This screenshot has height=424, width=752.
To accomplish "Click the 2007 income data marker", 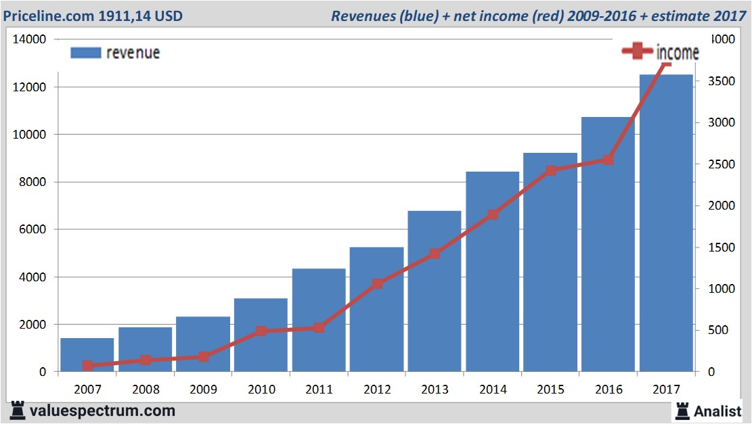I will tap(88, 366).
